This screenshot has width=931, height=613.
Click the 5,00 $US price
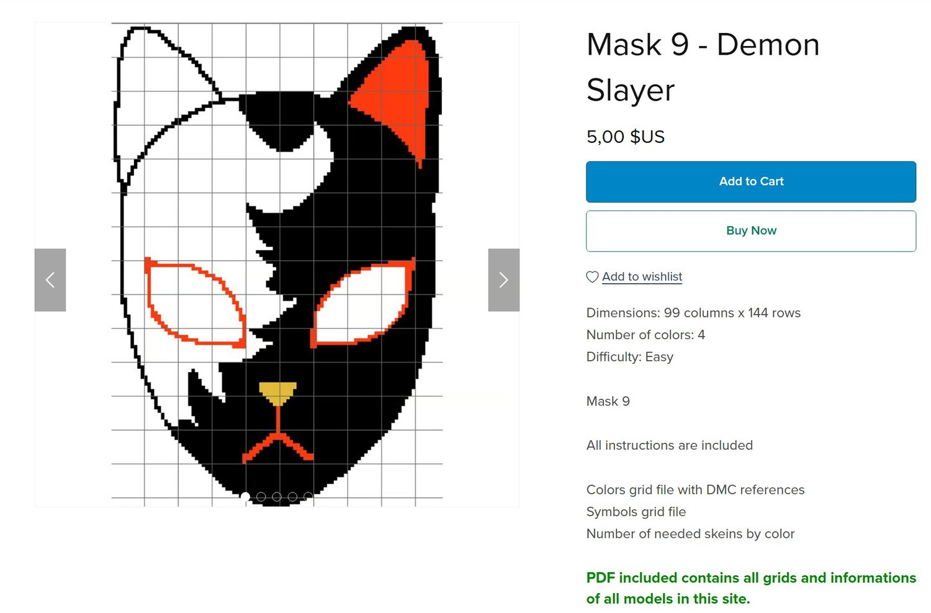point(625,137)
